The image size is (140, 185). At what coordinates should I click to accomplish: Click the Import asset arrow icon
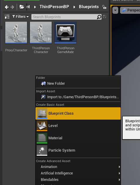pos(43,97)
